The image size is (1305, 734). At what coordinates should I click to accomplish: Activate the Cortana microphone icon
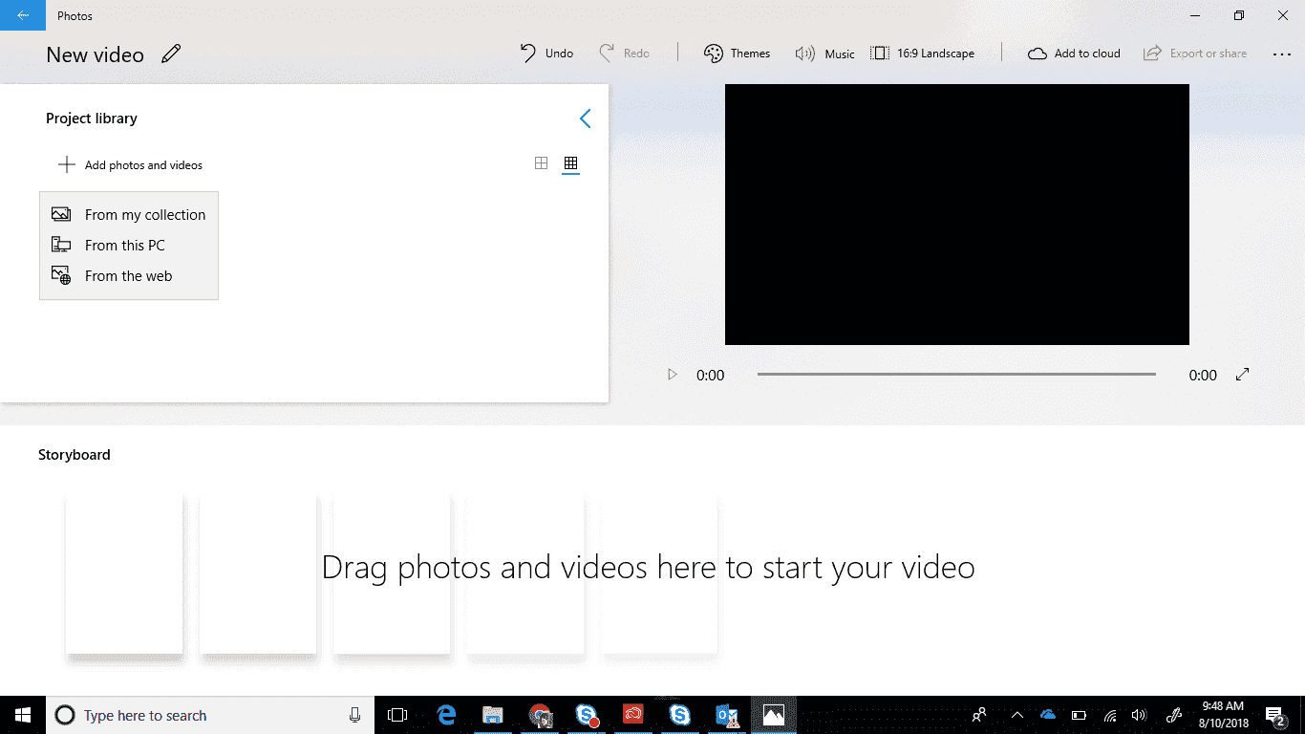[355, 715]
